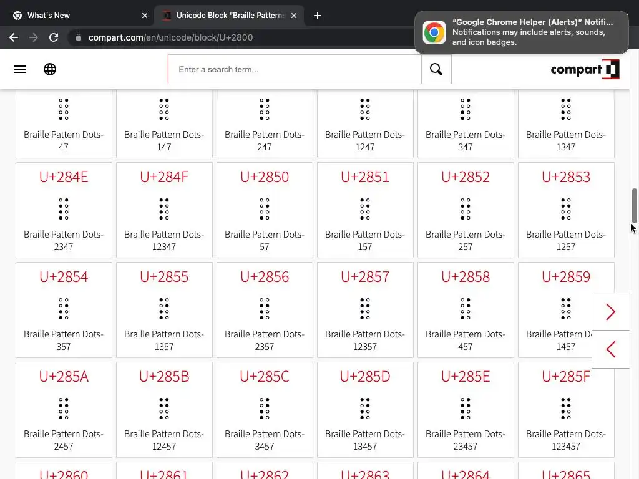Click the browser forward arrow
639x479 pixels.
point(34,37)
